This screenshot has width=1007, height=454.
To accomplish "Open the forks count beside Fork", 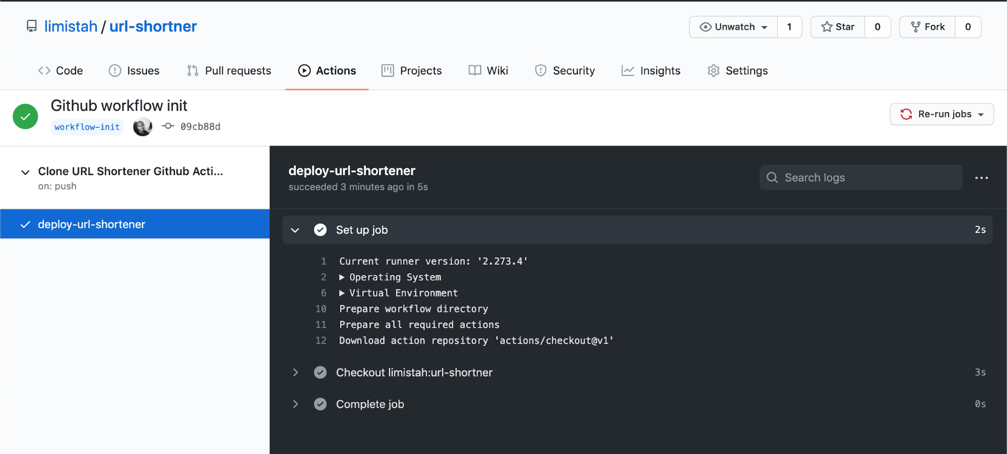I will pyautogui.click(x=968, y=27).
